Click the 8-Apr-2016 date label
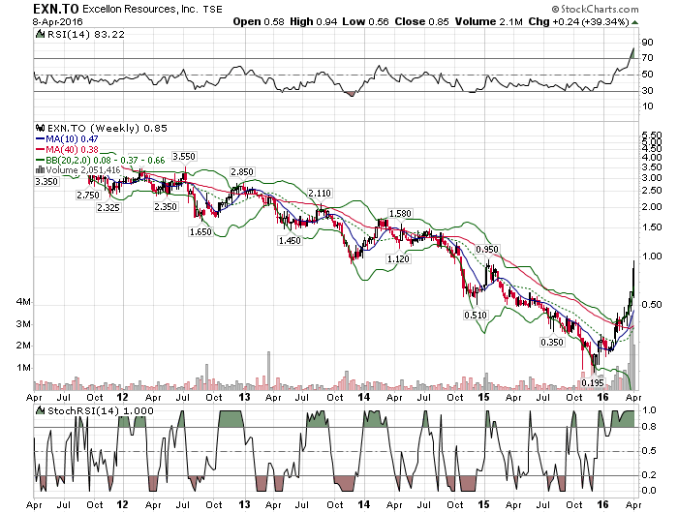 [58, 22]
